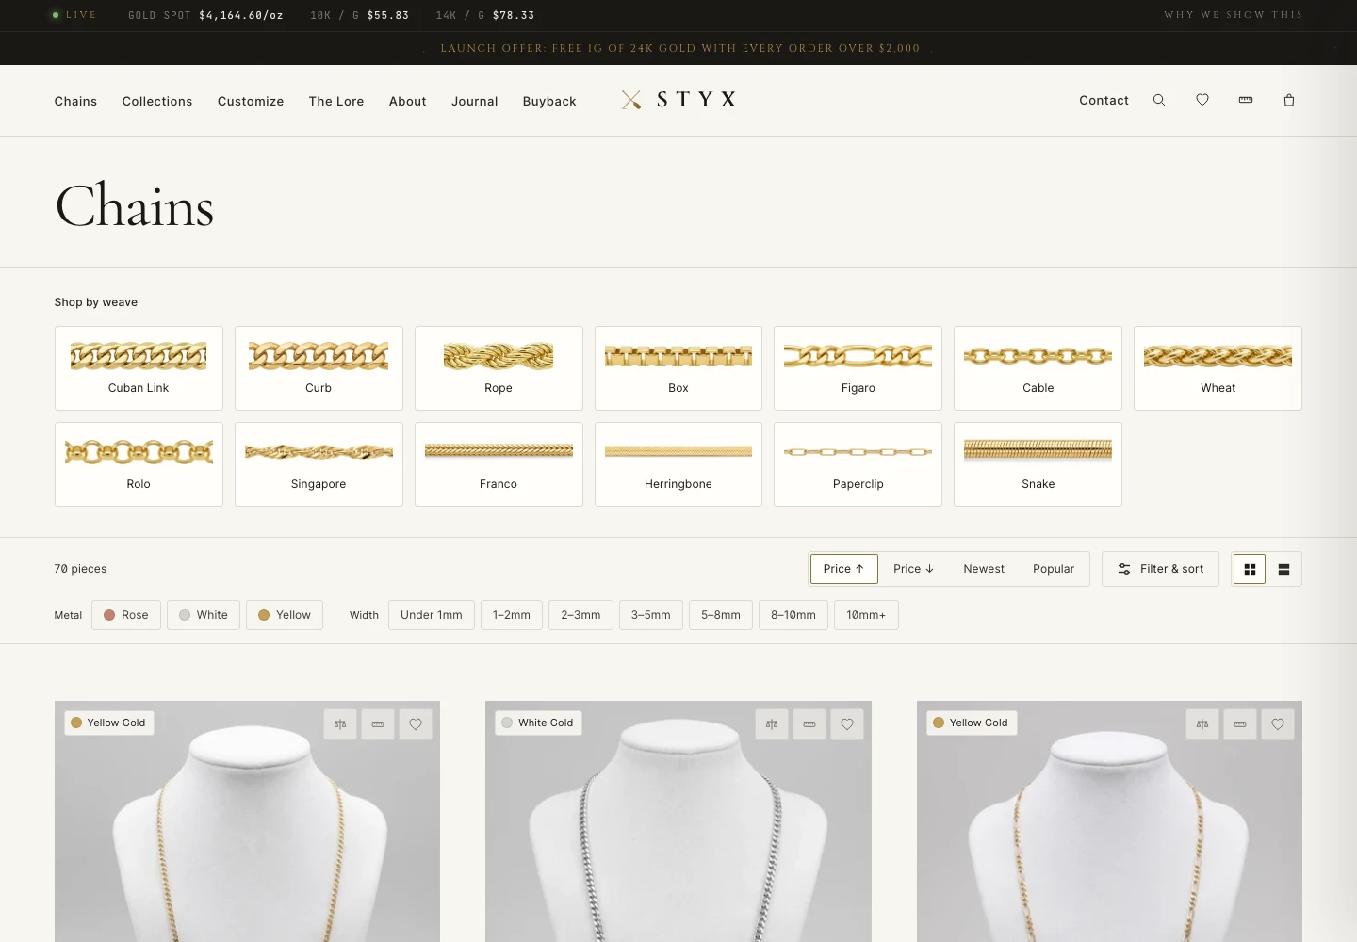Screen dimensions: 1357x942
Task: Compare the White Gold chain using scale icon
Action: [772, 723]
